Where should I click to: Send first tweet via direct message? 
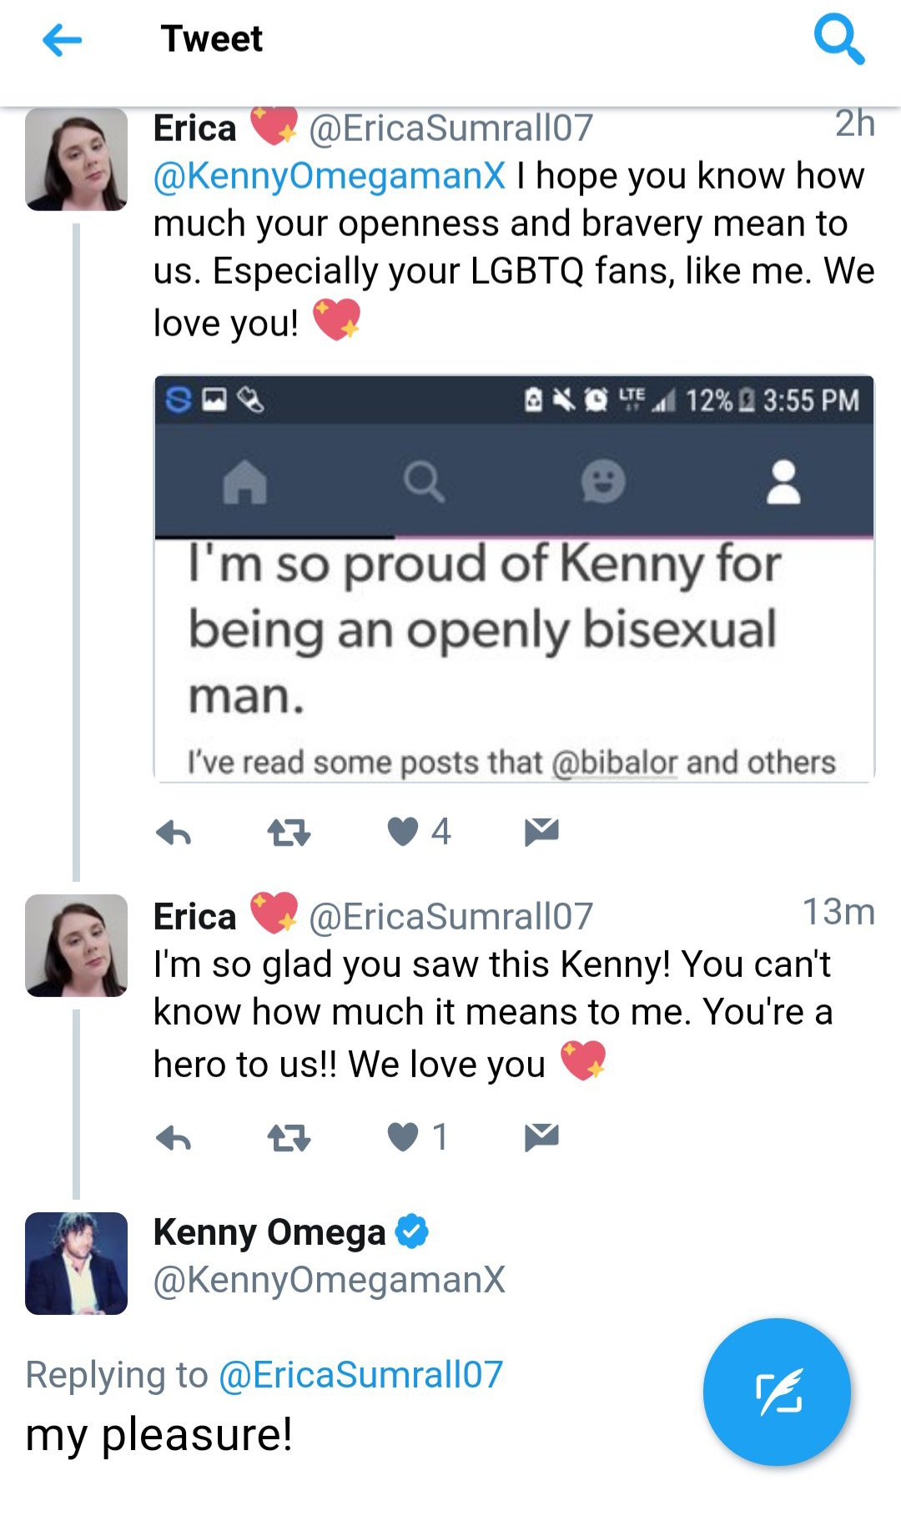point(541,831)
